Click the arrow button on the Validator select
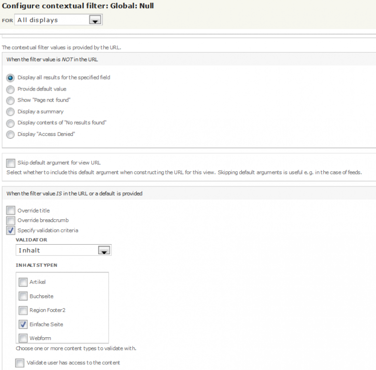Screen dimensions: 376x370 click(104, 251)
